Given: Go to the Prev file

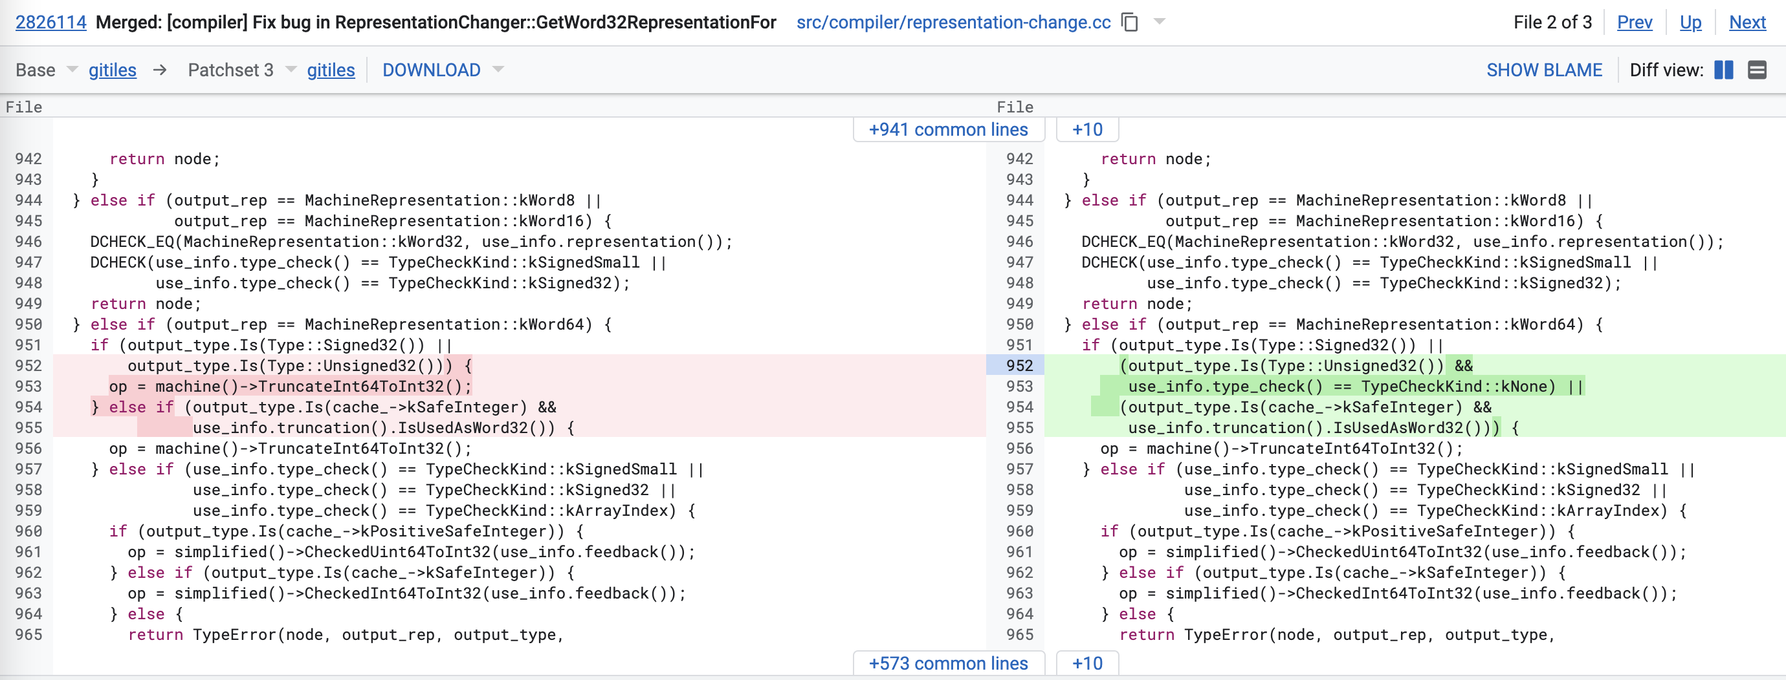Looking at the screenshot, I should (1633, 22).
